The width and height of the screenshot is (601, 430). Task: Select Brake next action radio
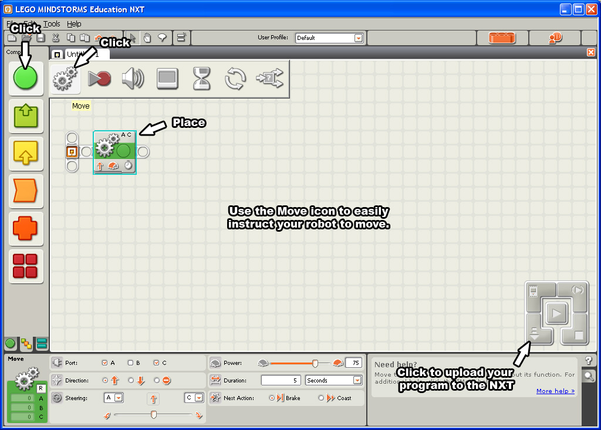click(x=272, y=398)
